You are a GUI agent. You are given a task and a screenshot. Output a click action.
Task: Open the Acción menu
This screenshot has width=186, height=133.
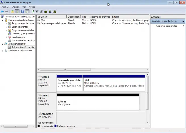[x=16, y=7]
